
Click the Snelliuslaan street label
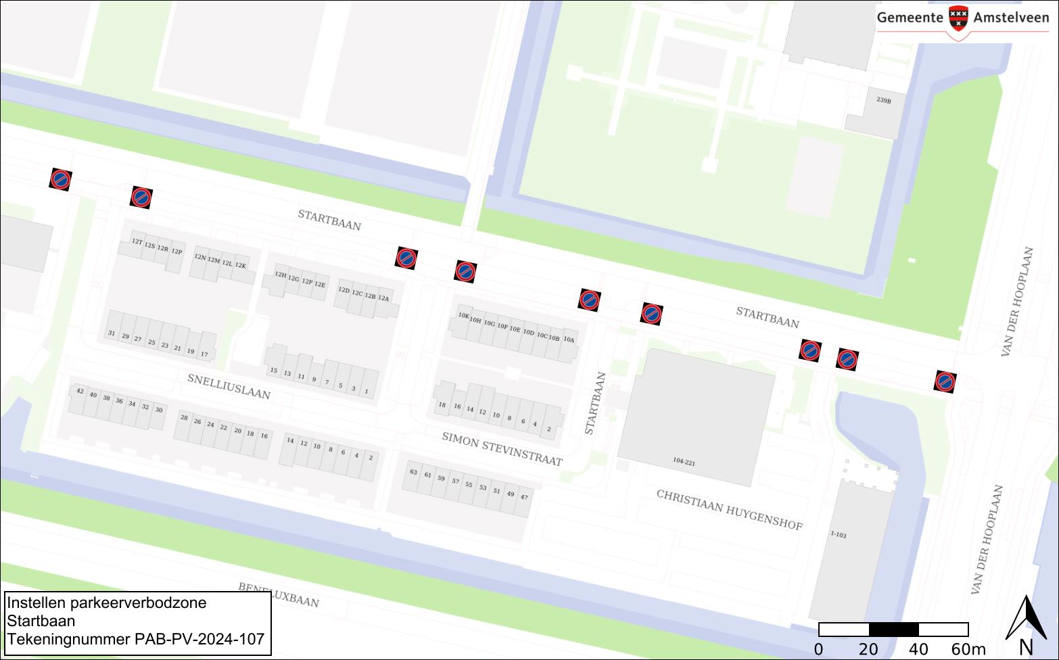coord(229,386)
